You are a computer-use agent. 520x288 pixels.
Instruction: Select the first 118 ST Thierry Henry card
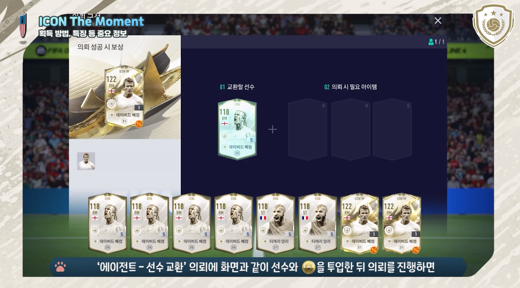[275, 223]
